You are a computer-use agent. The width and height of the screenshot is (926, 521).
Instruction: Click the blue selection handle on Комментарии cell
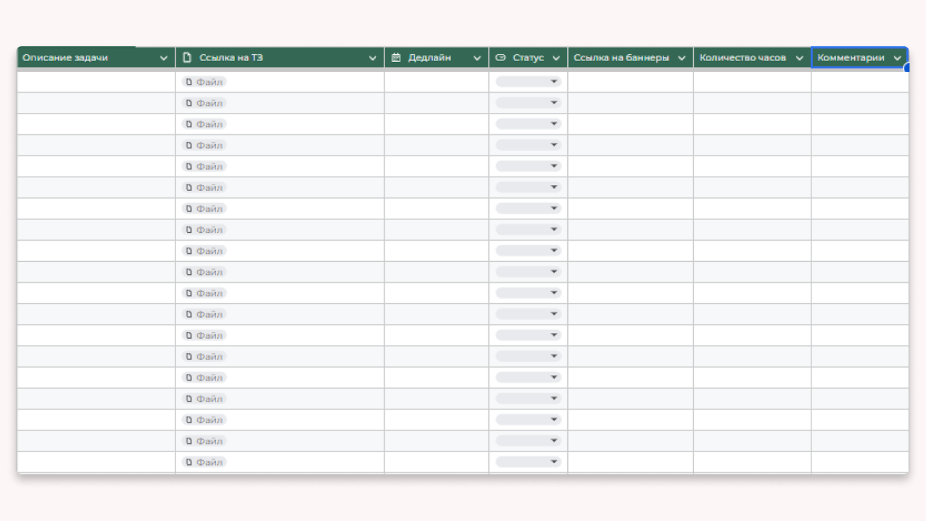tap(907, 68)
